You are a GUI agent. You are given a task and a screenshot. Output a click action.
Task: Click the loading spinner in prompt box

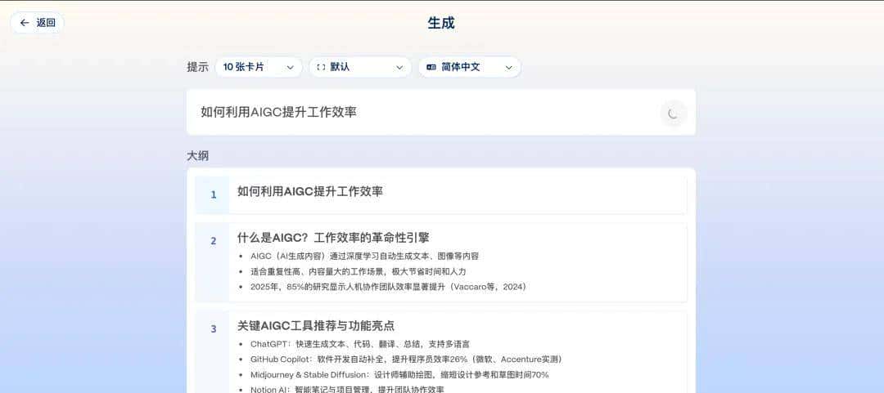tap(673, 114)
